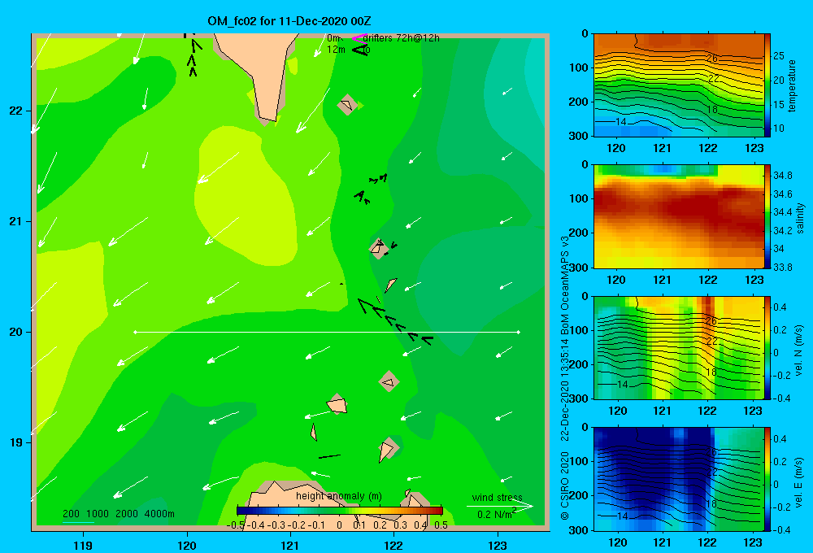Click the 34.4 tick on salinity scale
This screenshot has width=813, height=553.
coord(782,212)
